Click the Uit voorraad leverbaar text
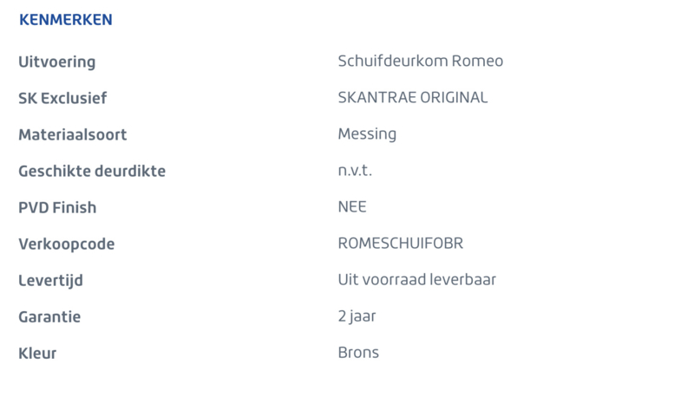Image resolution: width=694 pixels, height=397 pixels. pyautogui.click(x=417, y=279)
